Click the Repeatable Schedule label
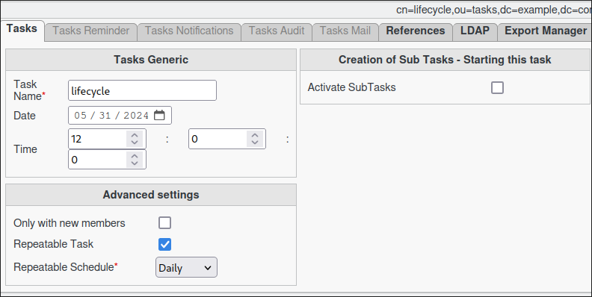Screen dimensions: 592x297 click(x=66, y=267)
